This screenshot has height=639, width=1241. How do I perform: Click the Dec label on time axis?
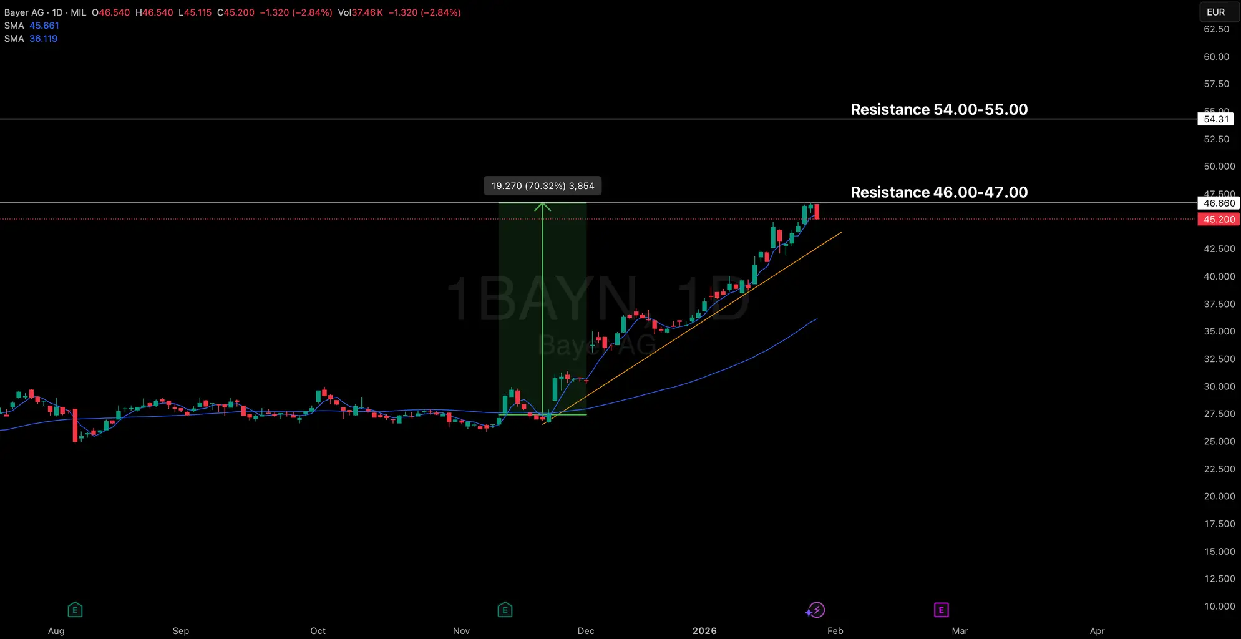pos(586,631)
